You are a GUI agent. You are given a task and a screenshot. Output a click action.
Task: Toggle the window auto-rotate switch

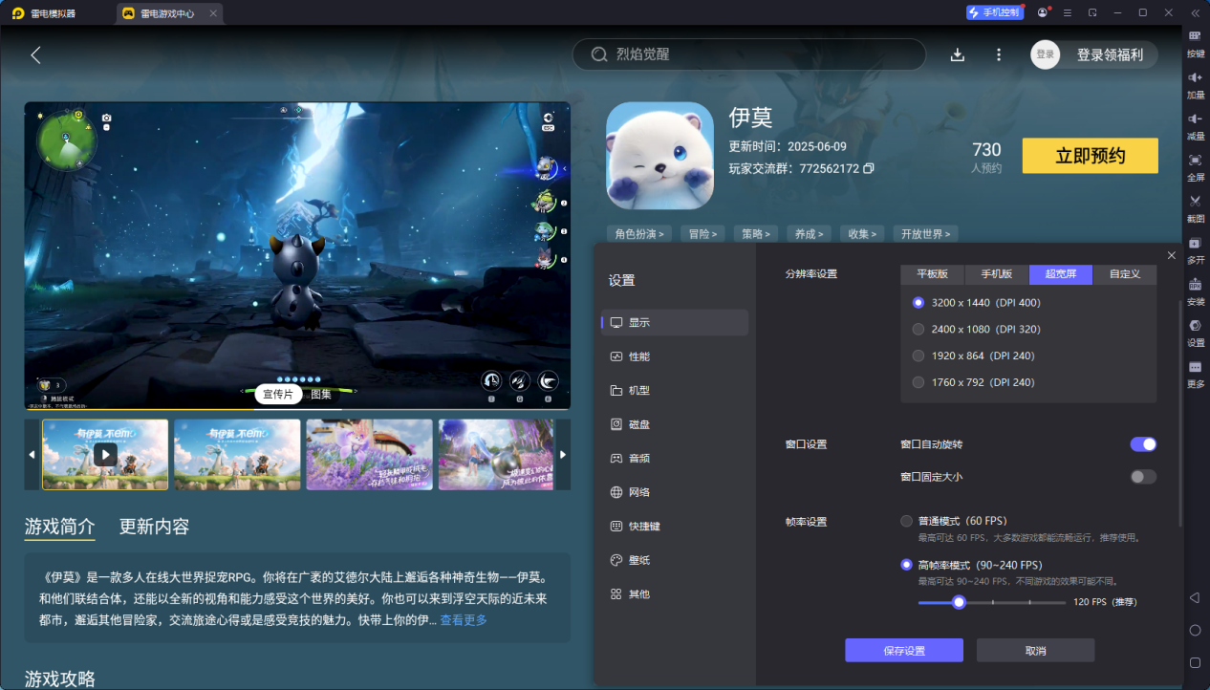pyautogui.click(x=1143, y=444)
